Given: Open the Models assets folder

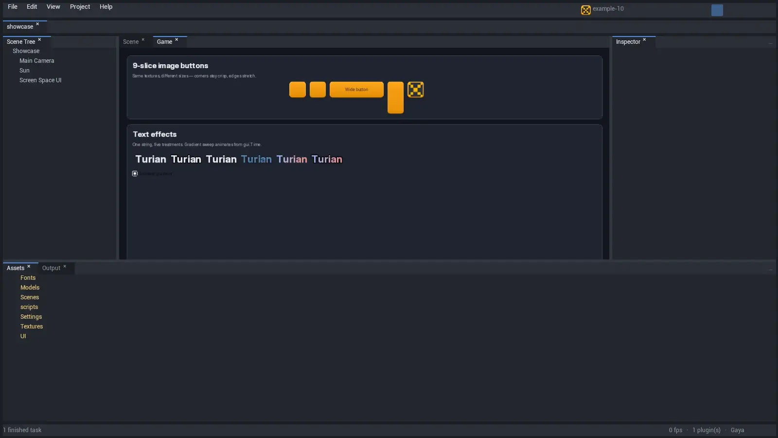Looking at the screenshot, I should (x=30, y=288).
